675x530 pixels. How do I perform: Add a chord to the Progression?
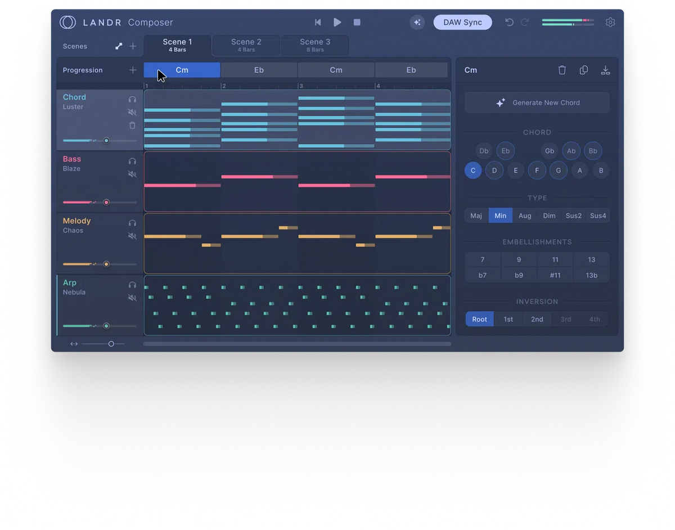pos(133,70)
